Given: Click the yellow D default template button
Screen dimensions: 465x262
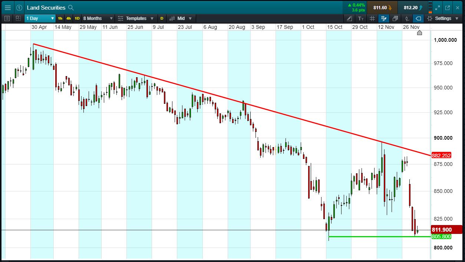Looking at the screenshot, I should 162,18.
